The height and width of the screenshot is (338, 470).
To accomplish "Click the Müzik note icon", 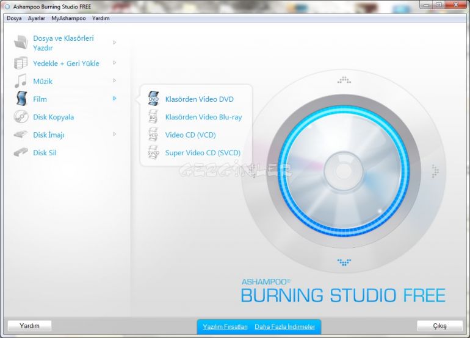I will tap(21, 81).
